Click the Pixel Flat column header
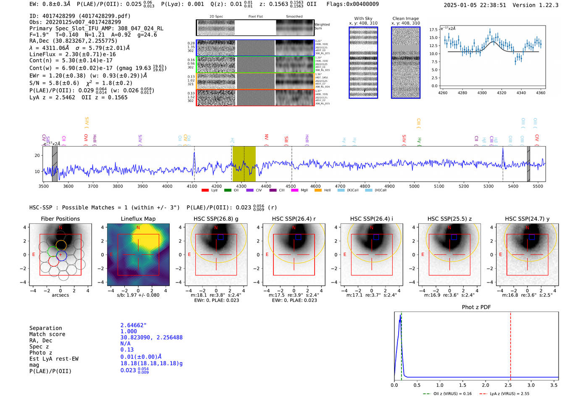588x400 pixels. [x=256, y=16]
